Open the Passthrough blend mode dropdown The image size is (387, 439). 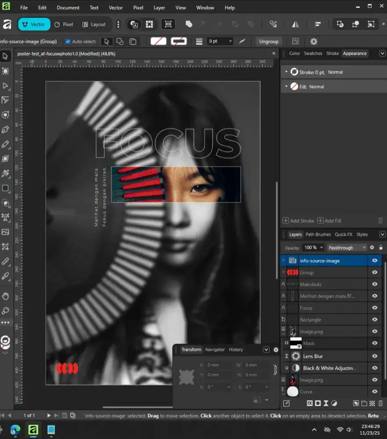[347, 247]
